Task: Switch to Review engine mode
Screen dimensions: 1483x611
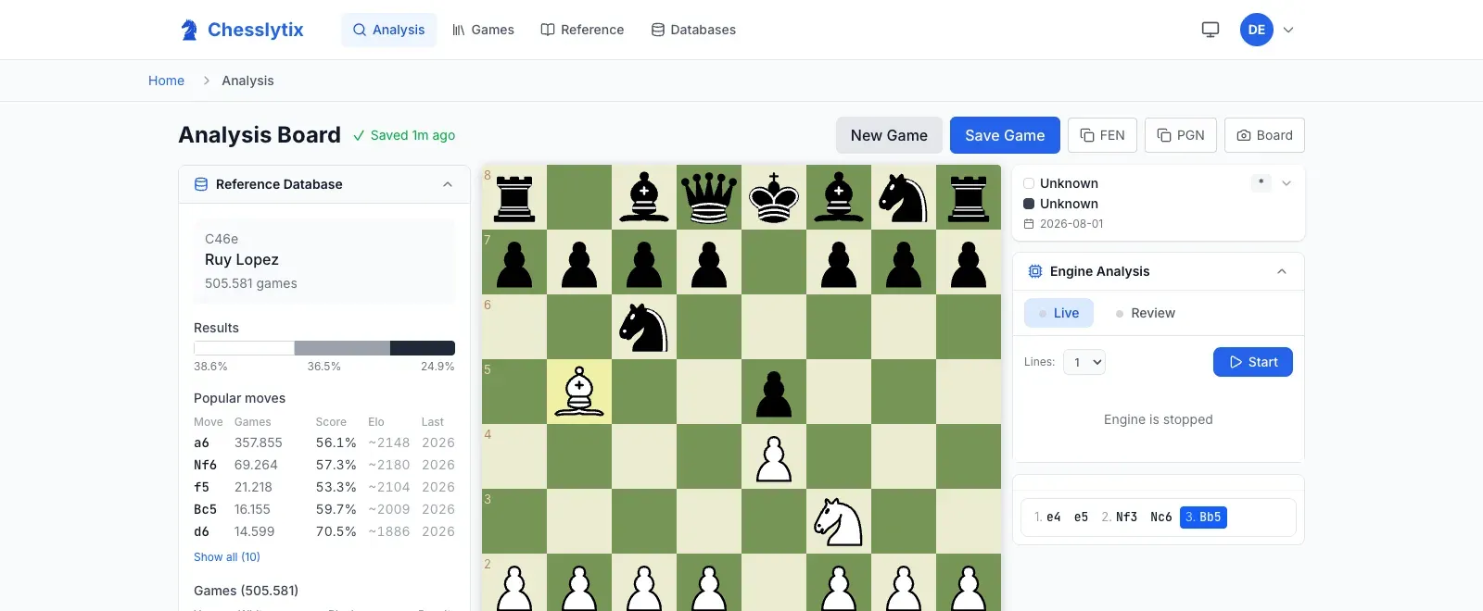Action: (x=1146, y=313)
